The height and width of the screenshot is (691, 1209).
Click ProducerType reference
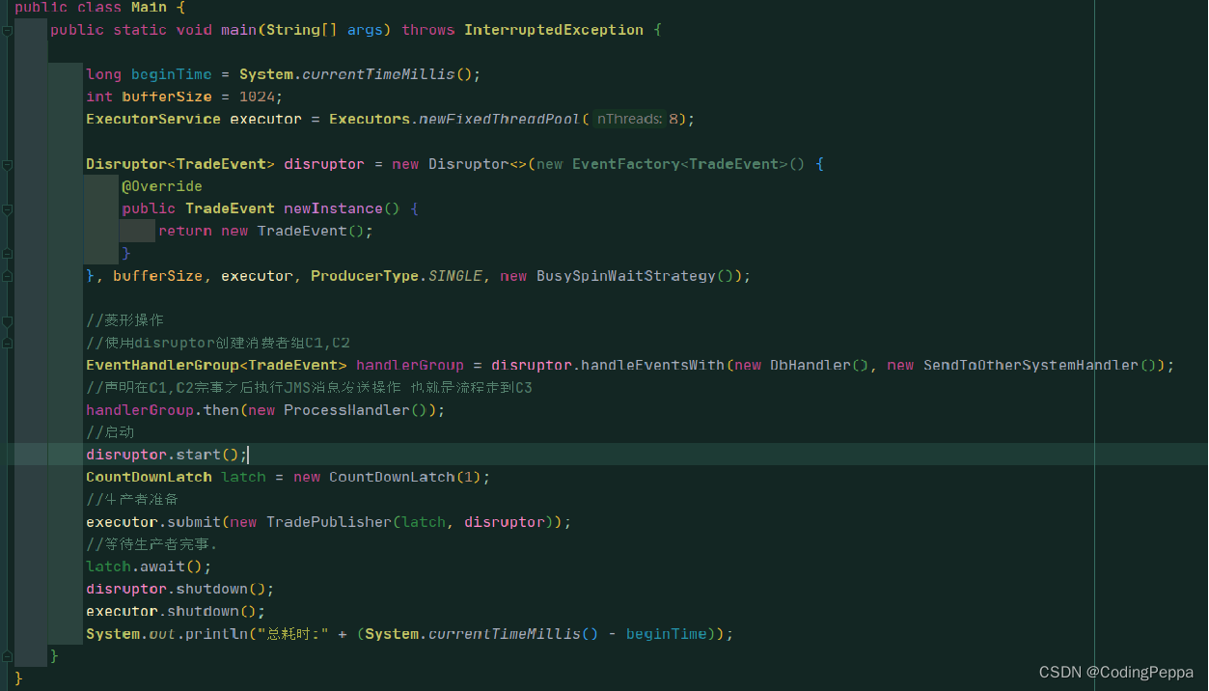coord(365,276)
